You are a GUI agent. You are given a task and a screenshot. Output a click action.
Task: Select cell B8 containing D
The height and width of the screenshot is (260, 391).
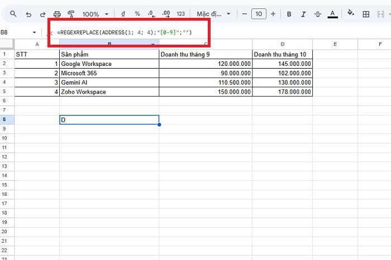click(109, 120)
